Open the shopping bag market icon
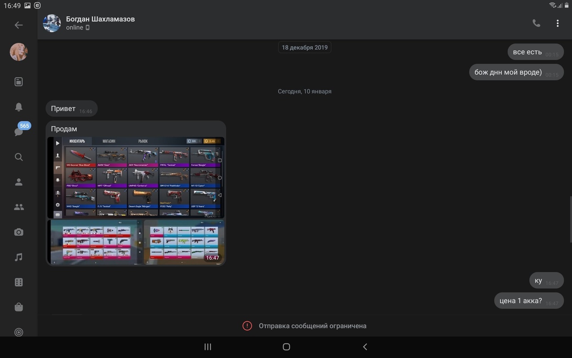This screenshot has height=358, width=572. pos(18,307)
